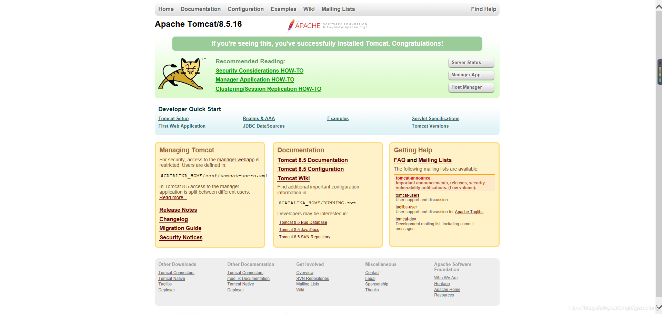Open the Heritage link
This screenshot has width=662, height=314.
[442, 284]
